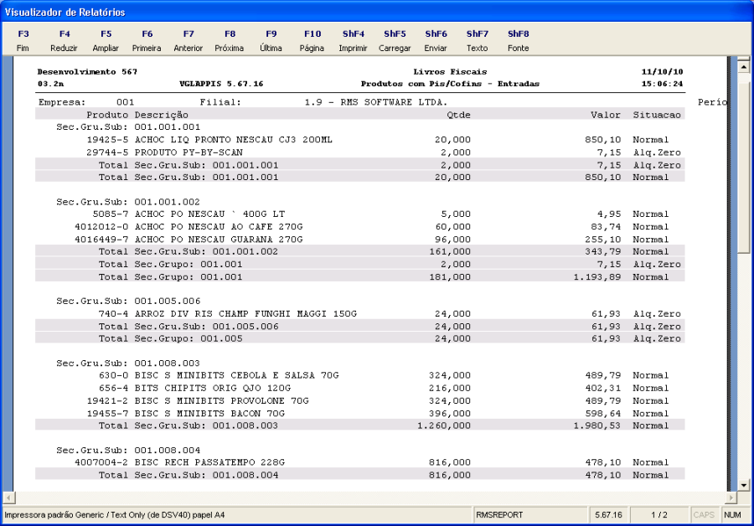Screen dimensions: 754x526
Task: Click the value 850,10 on NESCAU CJ3 row
Action: point(603,140)
